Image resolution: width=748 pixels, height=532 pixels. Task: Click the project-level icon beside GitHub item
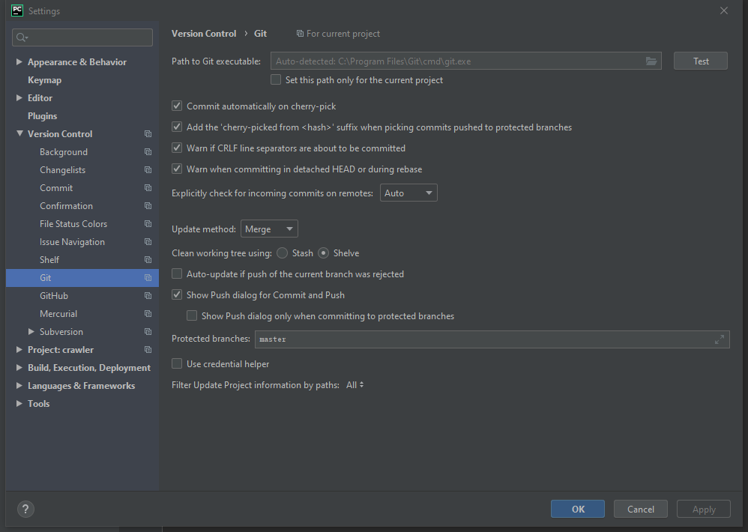(x=148, y=296)
